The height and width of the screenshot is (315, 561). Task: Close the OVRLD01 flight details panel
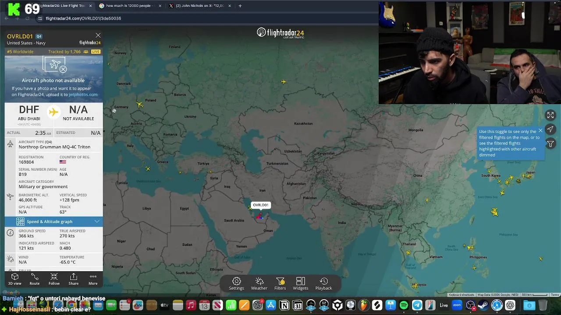[x=98, y=35]
